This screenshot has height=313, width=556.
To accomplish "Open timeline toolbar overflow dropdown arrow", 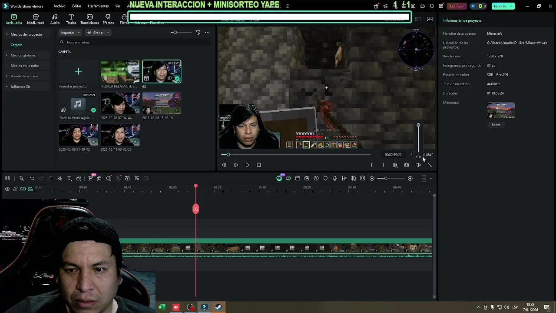I will click(431, 178).
